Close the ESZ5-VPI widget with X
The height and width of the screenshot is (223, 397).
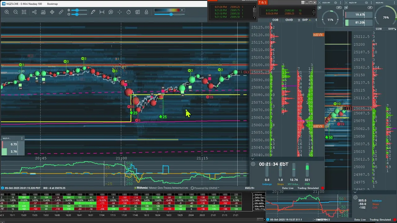319,3
